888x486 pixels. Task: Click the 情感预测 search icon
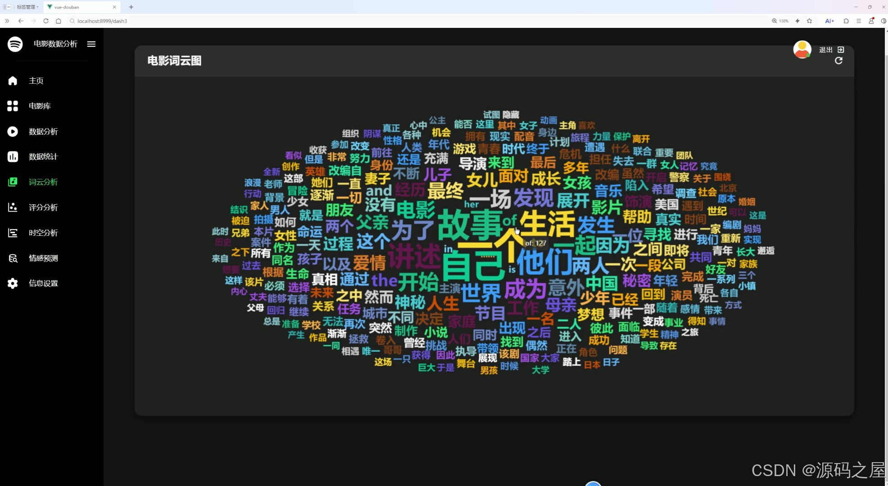click(13, 258)
